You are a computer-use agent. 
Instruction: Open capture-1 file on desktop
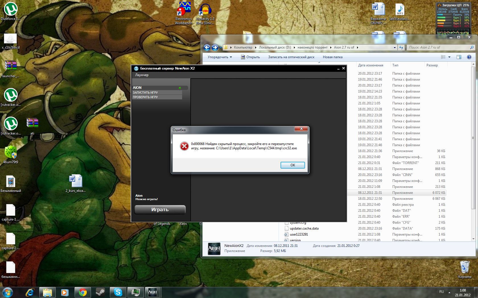coord(11,212)
